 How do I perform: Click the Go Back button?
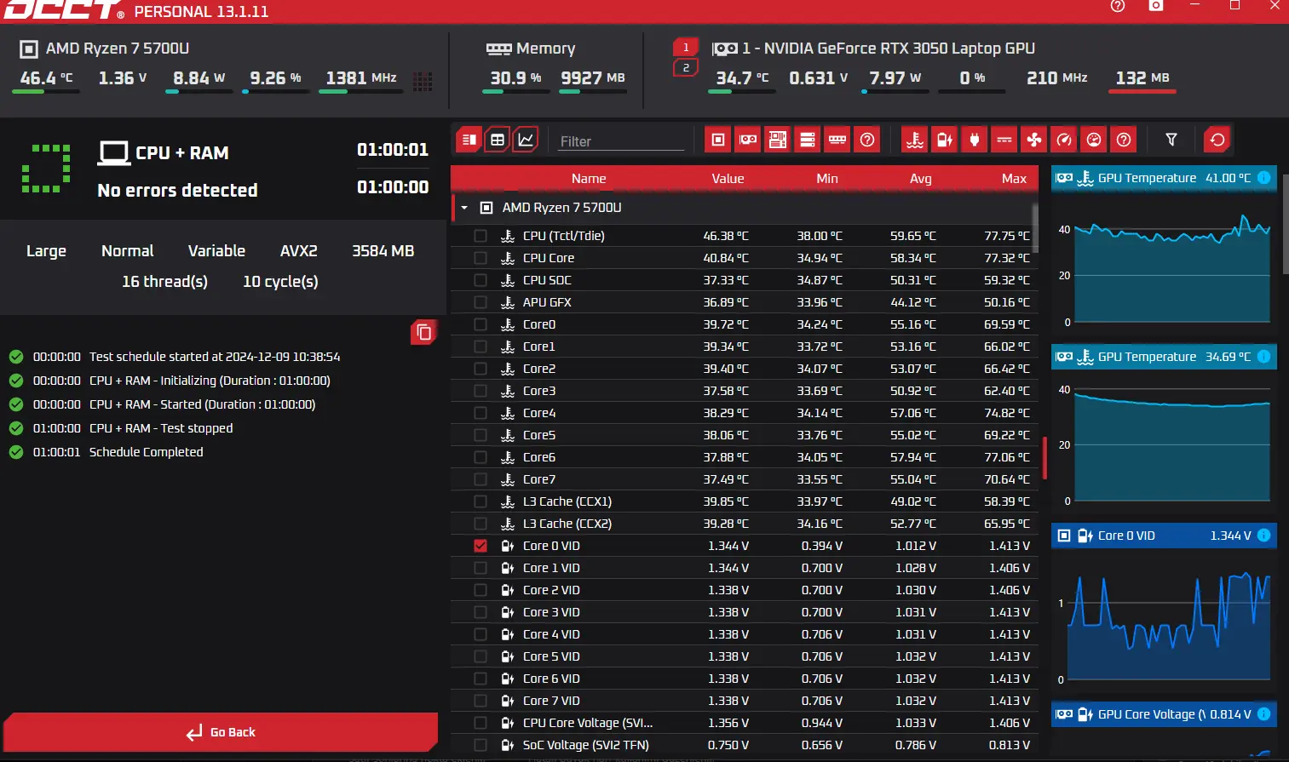point(221,732)
